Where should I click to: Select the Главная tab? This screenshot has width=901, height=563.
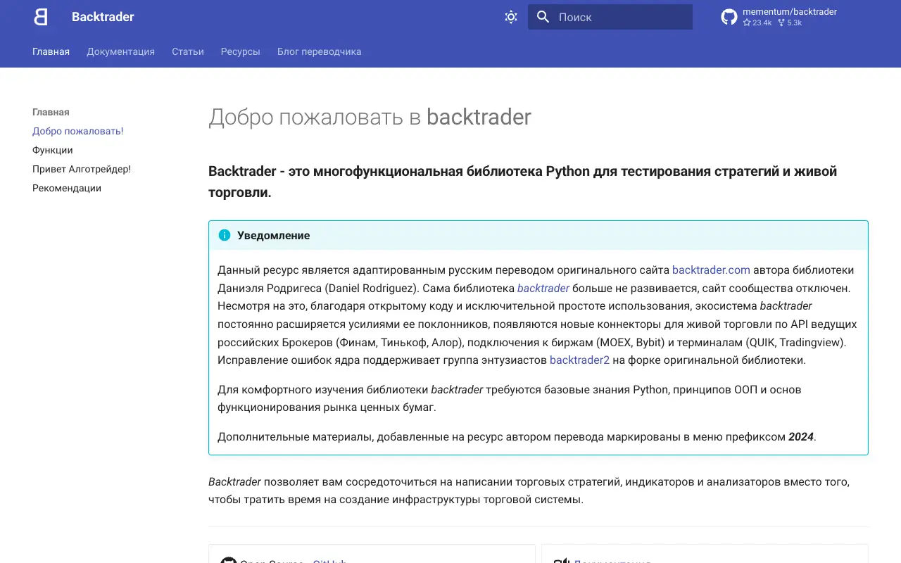[51, 51]
